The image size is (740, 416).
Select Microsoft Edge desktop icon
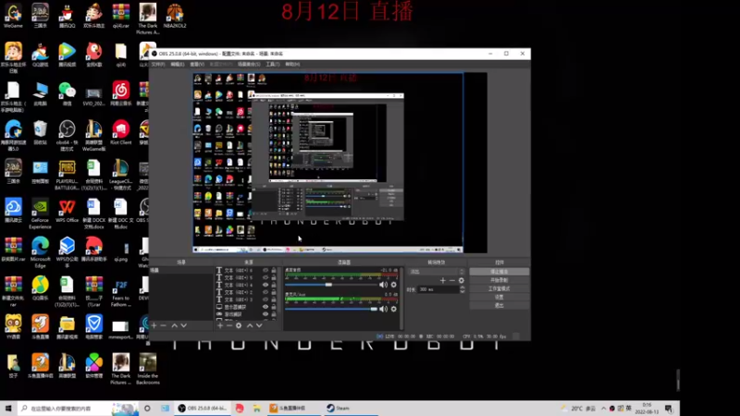pos(40,252)
